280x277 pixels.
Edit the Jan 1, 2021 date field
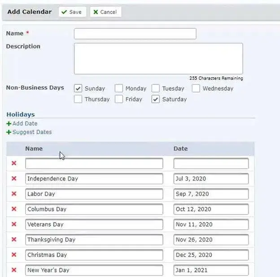coord(211,270)
